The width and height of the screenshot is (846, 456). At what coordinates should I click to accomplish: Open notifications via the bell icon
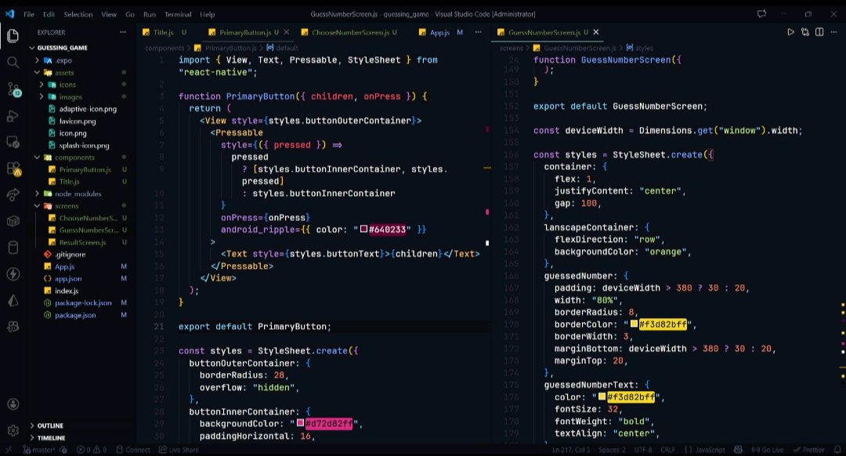click(x=838, y=449)
